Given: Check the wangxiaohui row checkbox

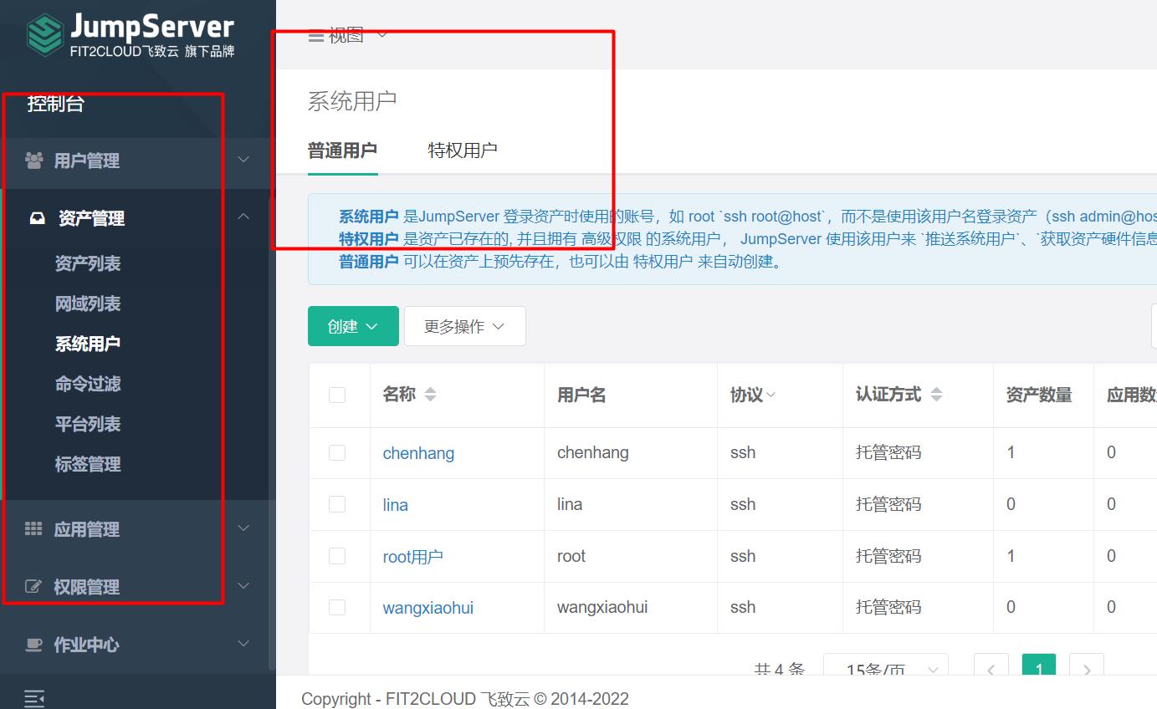Looking at the screenshot, I should pos(337,608).
